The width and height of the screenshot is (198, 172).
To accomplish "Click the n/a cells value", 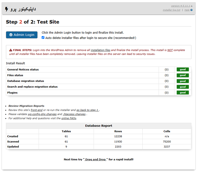I will pyautogui.click(x=167, y=136).
